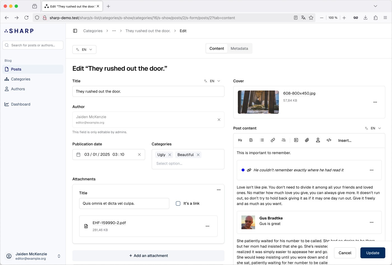
Task: Check the "It's a link" checkbox
Action: 178,203
